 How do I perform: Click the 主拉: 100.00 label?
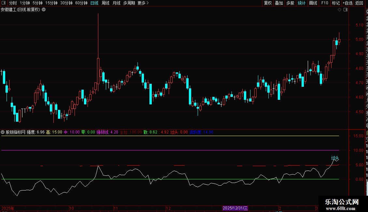coord(131,132)
